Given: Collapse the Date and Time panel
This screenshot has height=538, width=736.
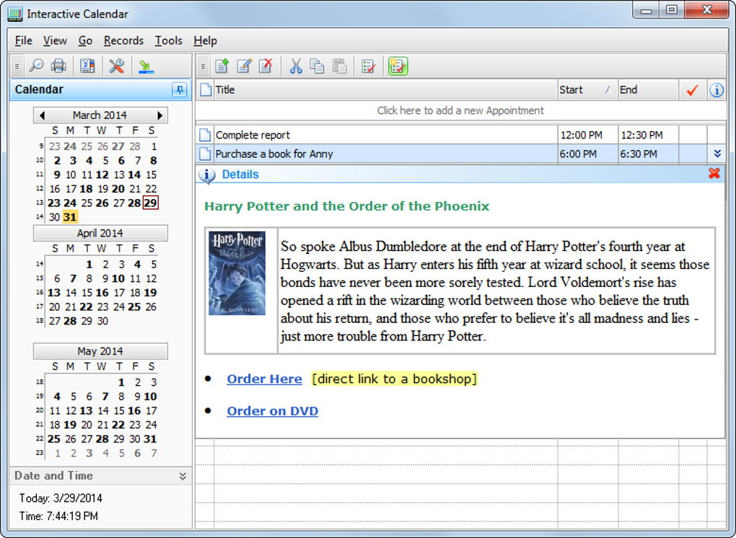Looking at the screenshot, I should 182,477.
